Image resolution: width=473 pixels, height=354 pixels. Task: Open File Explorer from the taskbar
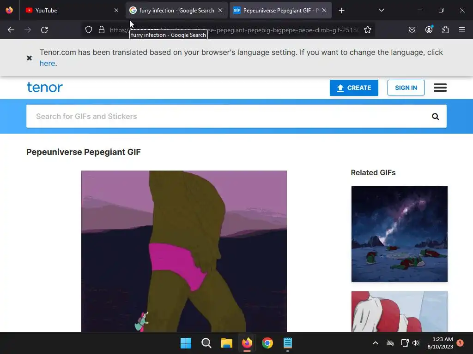(x=226, y=343)
